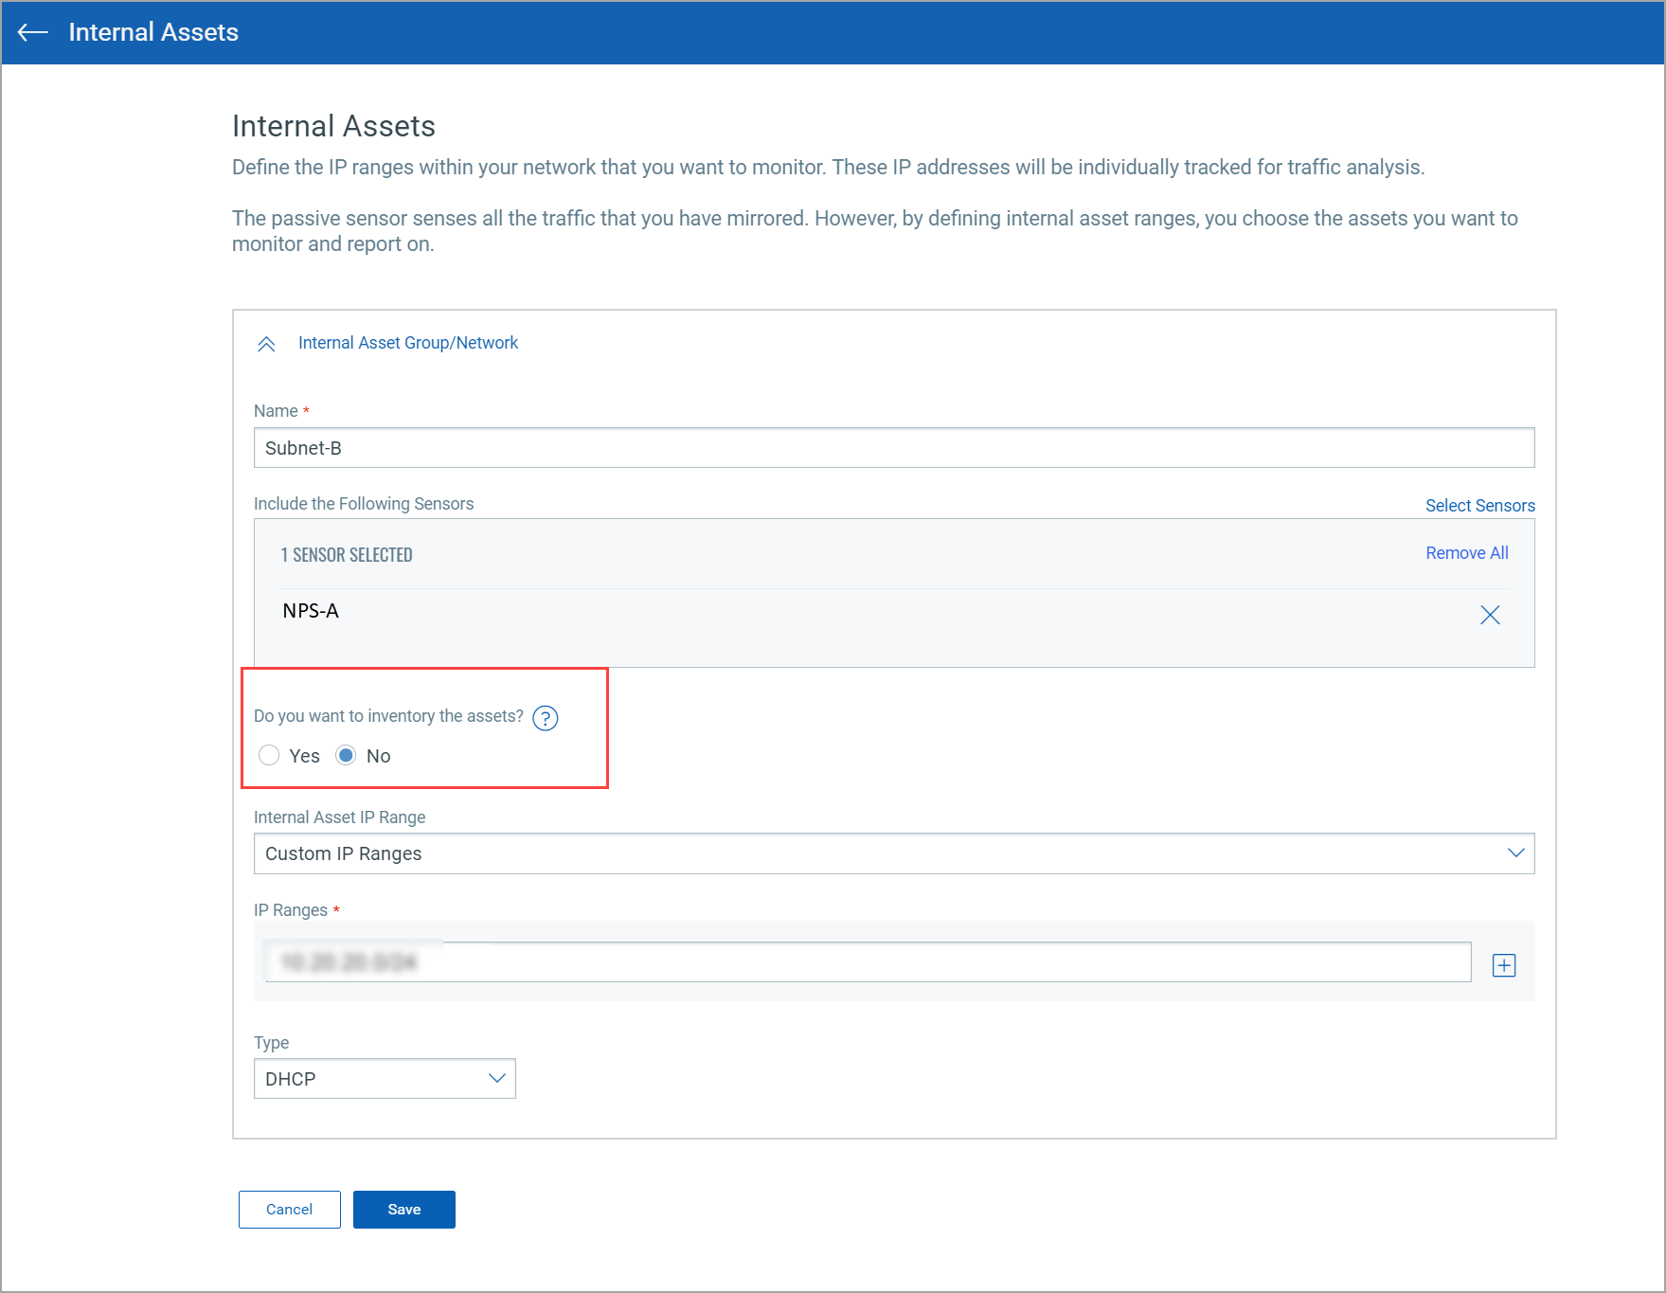Select No to skip asset inventory
The image size is (1666, 1293).
[x=346, y=755]
